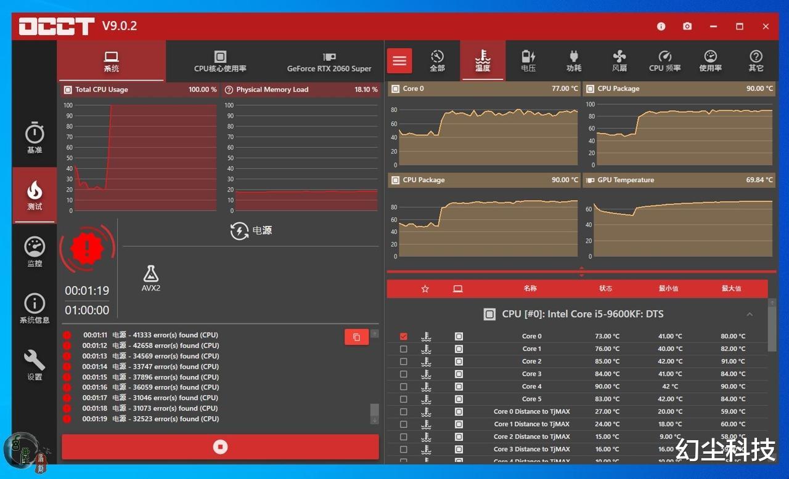The image size is (789, 479).
Task: Check the Core 3 checkbox
Action: pos(404,374)
